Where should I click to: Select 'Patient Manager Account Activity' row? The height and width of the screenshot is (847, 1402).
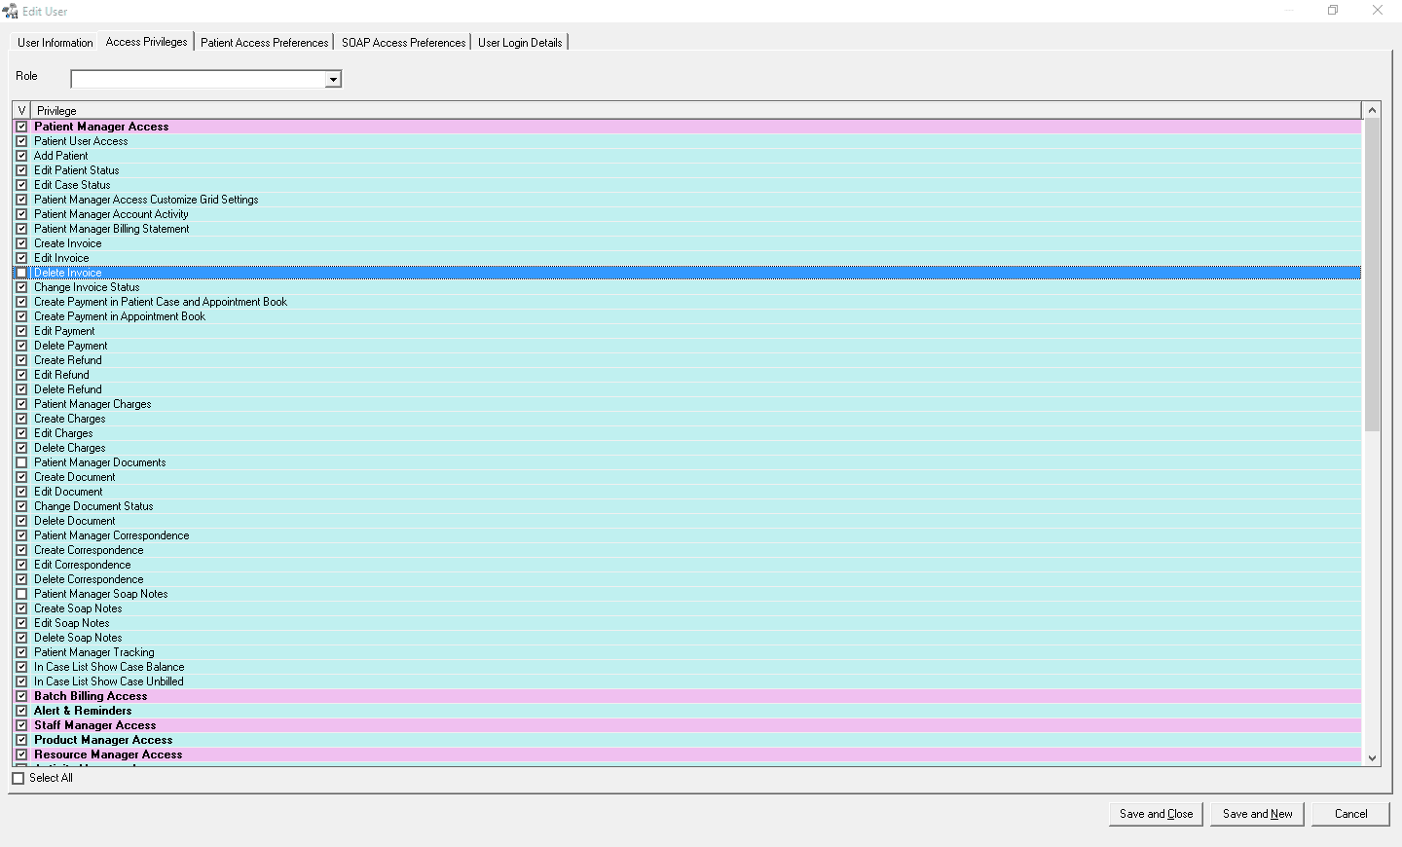point(686,214)
